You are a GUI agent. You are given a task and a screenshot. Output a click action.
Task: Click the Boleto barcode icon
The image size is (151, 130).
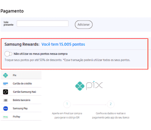pyautogui.click(x=5, y=100)
